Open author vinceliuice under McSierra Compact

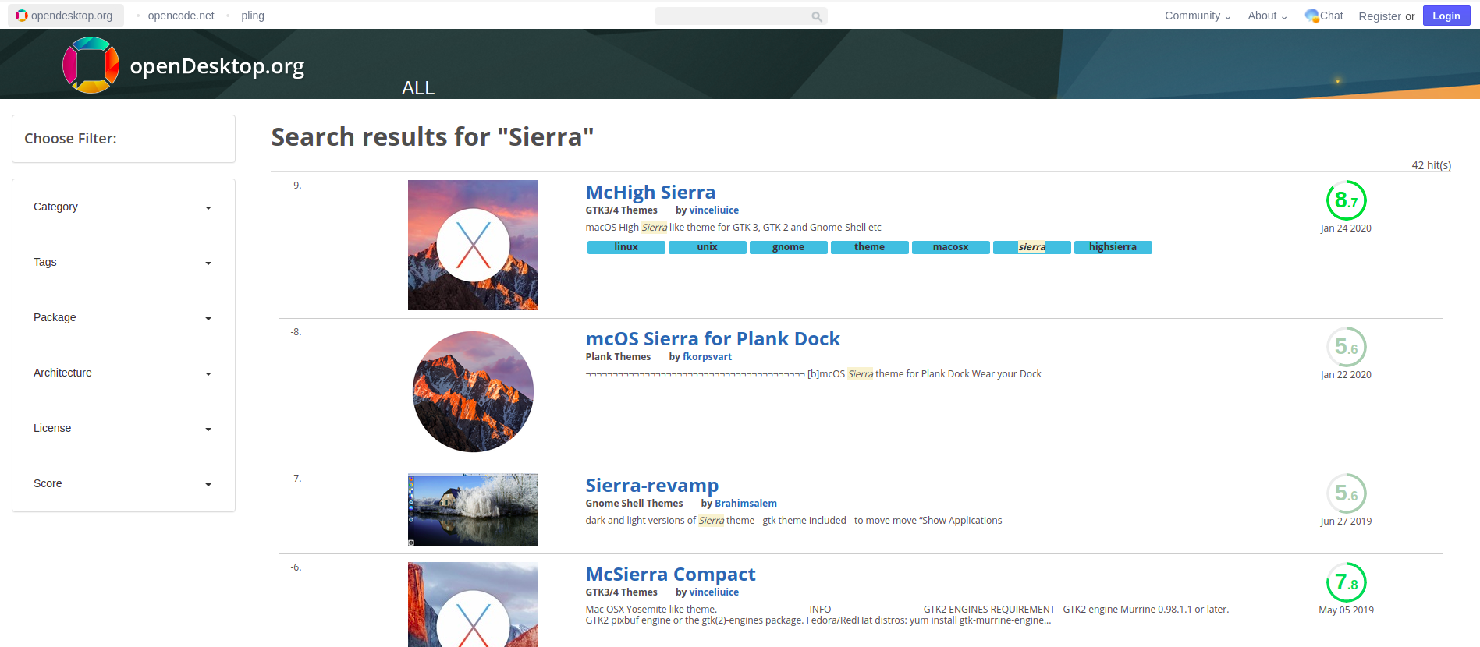click(x=714, y=592)
